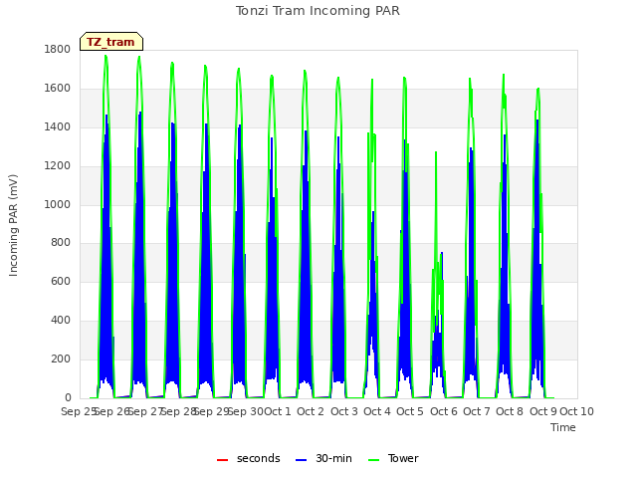Select the green 'Tower' legend swatch
This screenshot has width=637, height=478.
pos(374,460)
